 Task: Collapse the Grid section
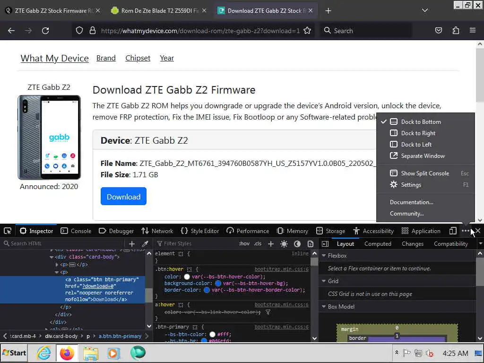pyautogui.click(x=324, y=281)
